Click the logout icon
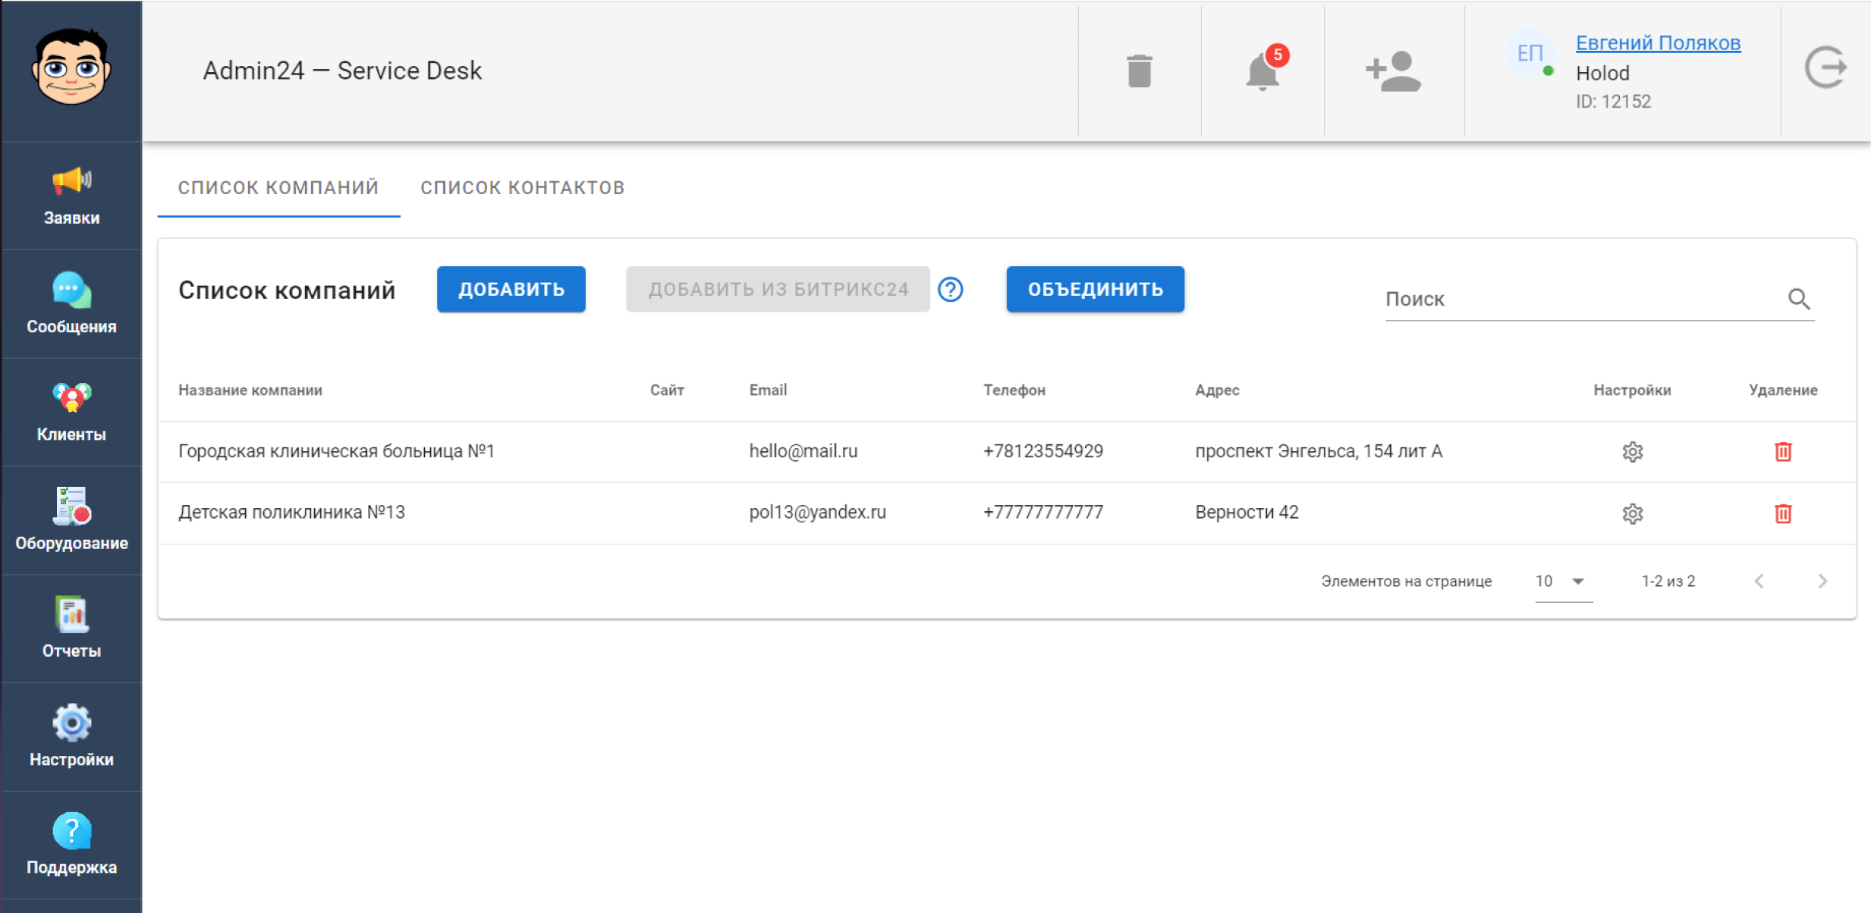1871x913 pixels. tap(1827, 67)
